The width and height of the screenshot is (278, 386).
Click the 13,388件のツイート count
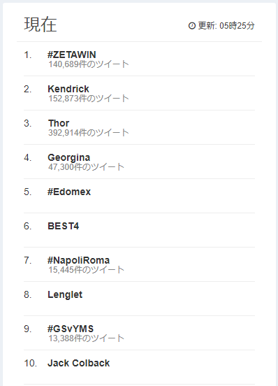tap(87, 338)
